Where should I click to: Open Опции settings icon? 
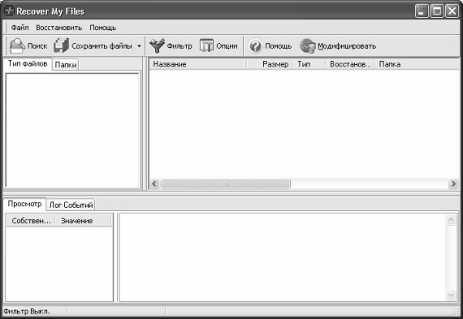point(206,45)
